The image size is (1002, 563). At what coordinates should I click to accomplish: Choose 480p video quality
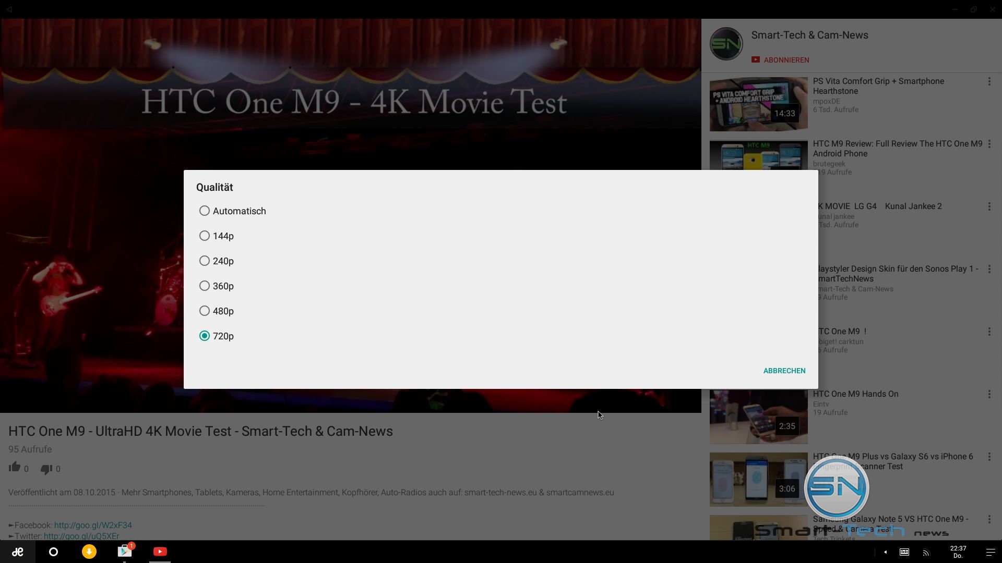pyautogui.click(x=217, y=311)
